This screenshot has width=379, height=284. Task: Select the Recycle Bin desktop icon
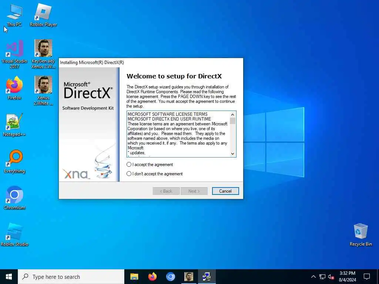(360, 235)
